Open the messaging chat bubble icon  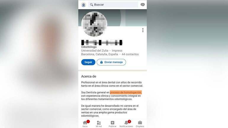(143, 5)
